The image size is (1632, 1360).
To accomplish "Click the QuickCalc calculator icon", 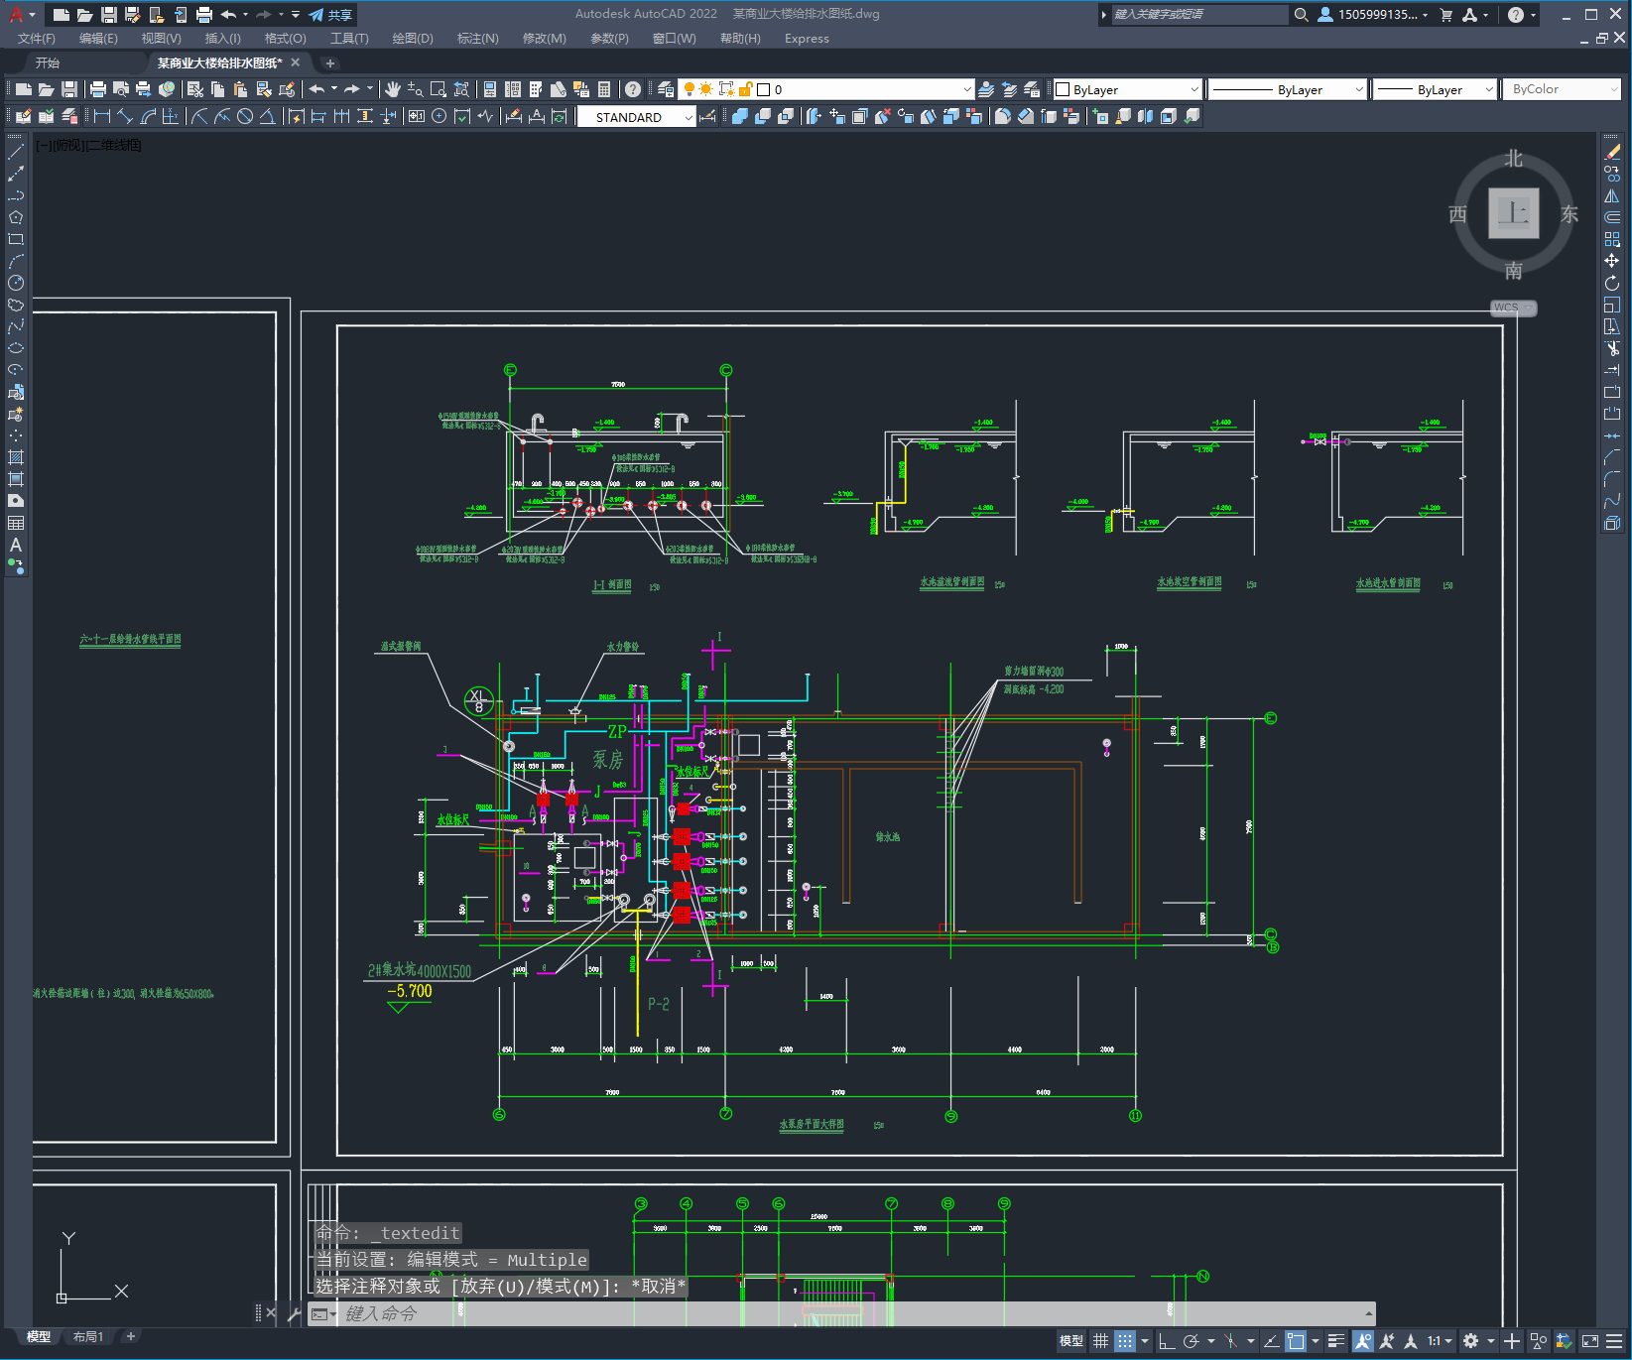I will [x=604, y=89].
